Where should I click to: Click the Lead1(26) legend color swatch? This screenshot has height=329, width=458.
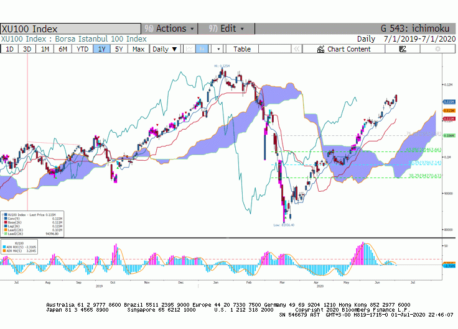(6, 230)
